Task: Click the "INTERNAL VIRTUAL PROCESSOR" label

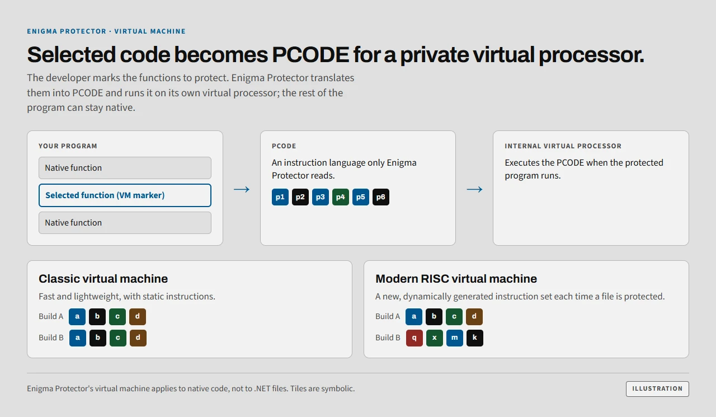Action: [563, 146]
